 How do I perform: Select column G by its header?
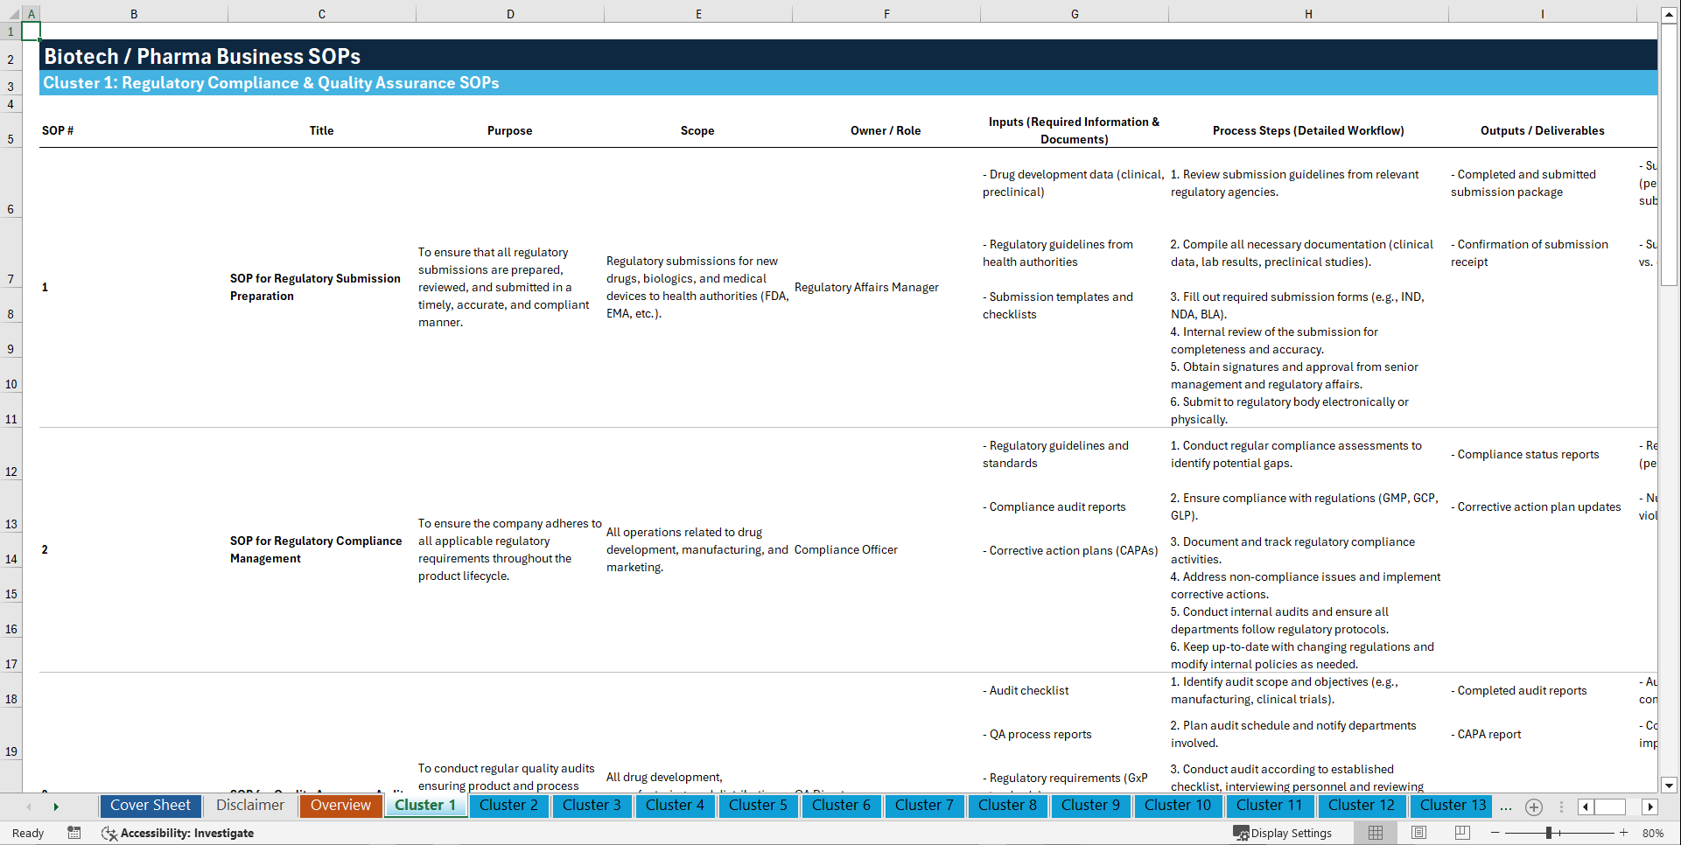tap(1074, 13)
